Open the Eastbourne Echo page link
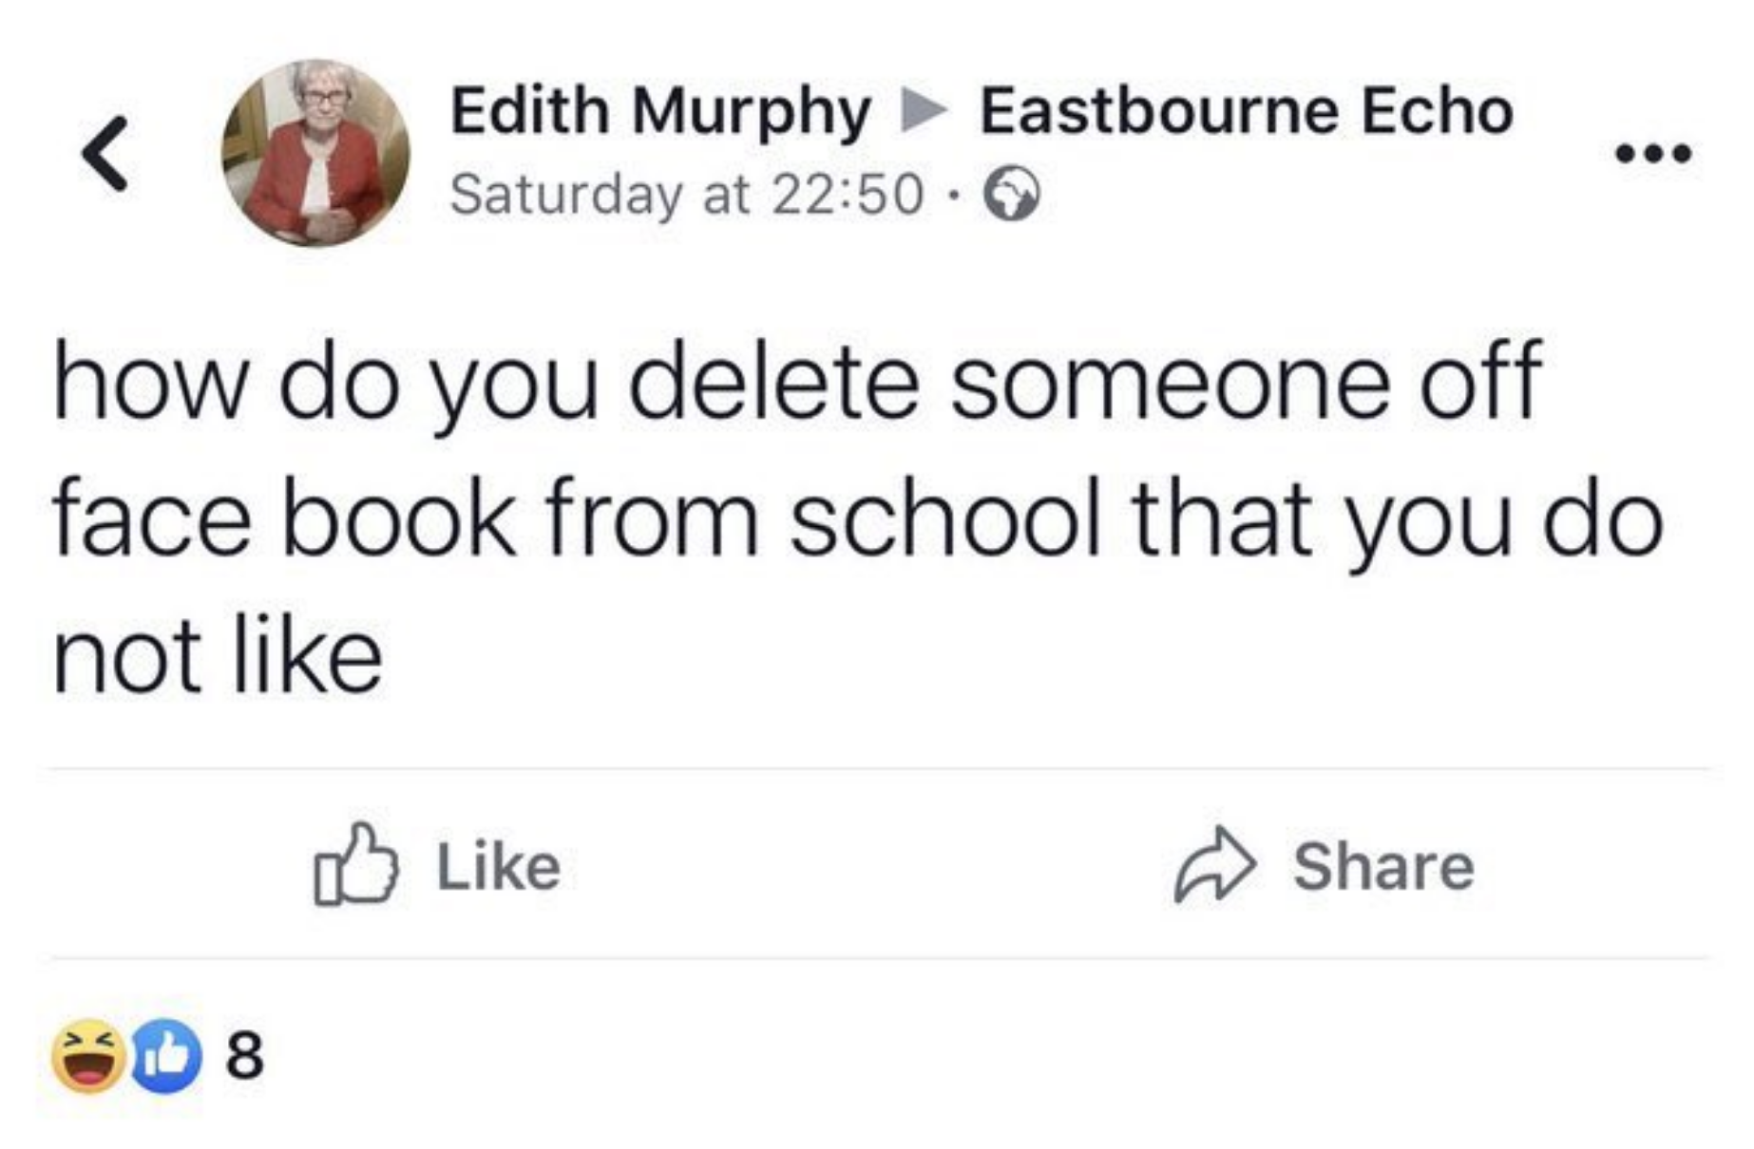1754x1149 pixels. (1245, 111)
